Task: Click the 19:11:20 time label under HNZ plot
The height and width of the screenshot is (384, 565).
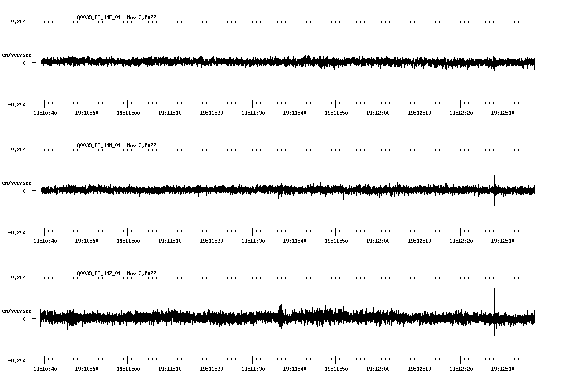Action: (211, 369)
